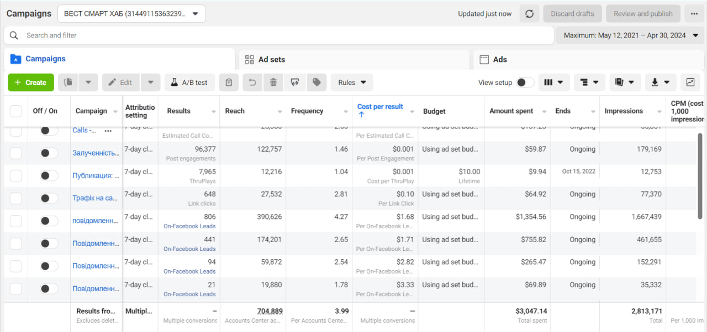707x332 pixels.
Task: Switch to the Ads tab
Action: coord(589,60)
